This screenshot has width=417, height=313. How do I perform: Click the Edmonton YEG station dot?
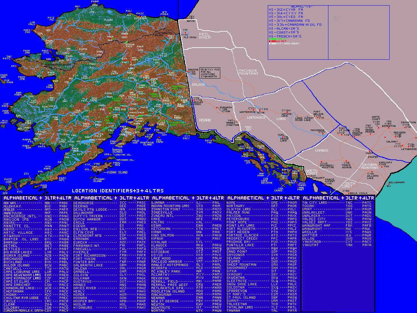click(389, 128)
